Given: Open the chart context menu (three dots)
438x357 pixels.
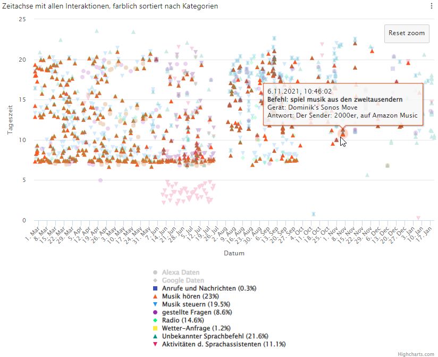Looking at the screenshot, I should point(432,6).
